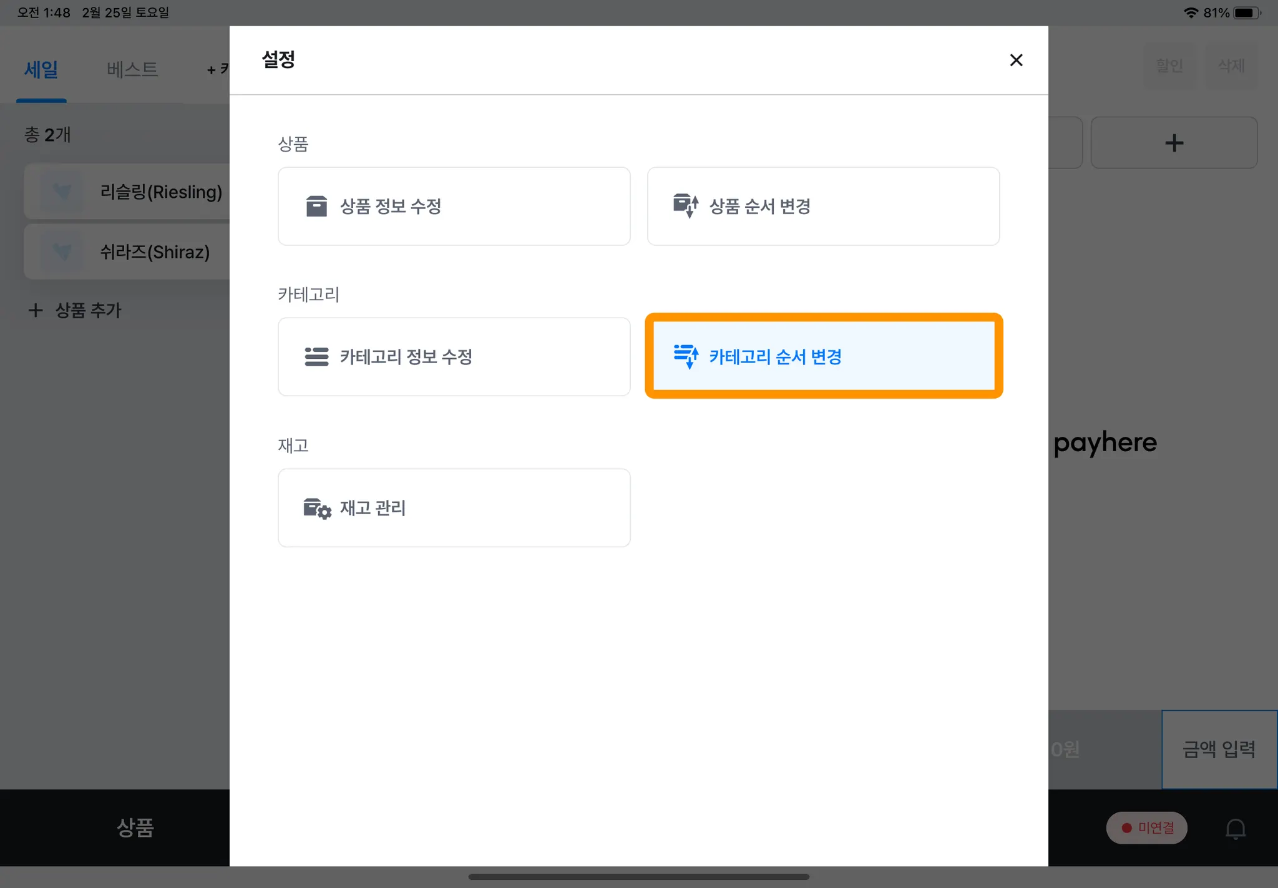Switch to the 세일 tab
This screenshot has height=888, width=1278.
[x=41, y=69]
